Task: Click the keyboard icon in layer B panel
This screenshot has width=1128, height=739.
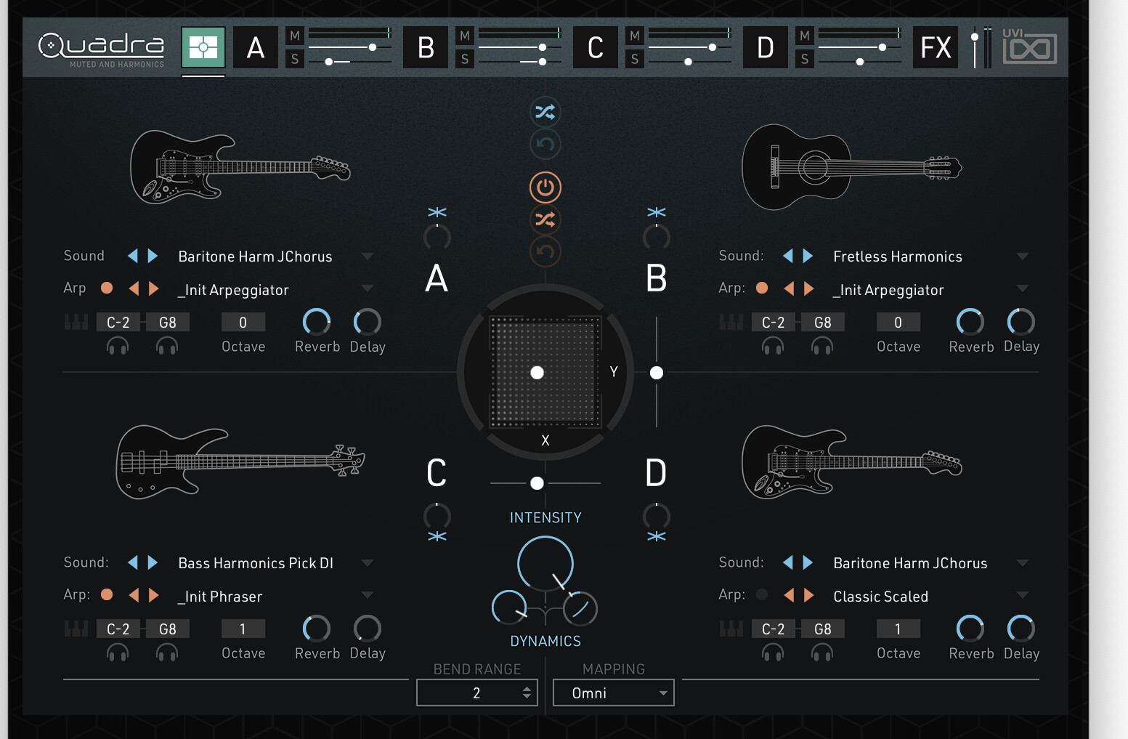Action: tap(731, 322)
